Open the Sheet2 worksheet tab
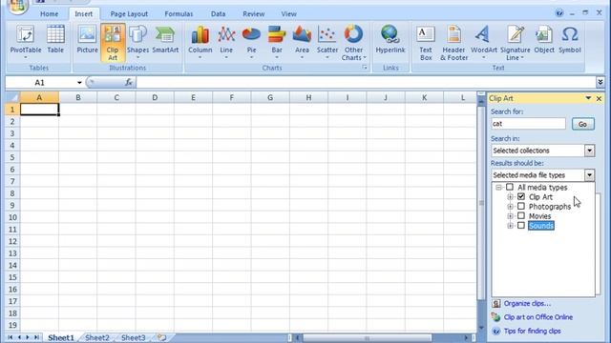The height and width of the screenshot is (343, 611). click(x=97, y=337)
